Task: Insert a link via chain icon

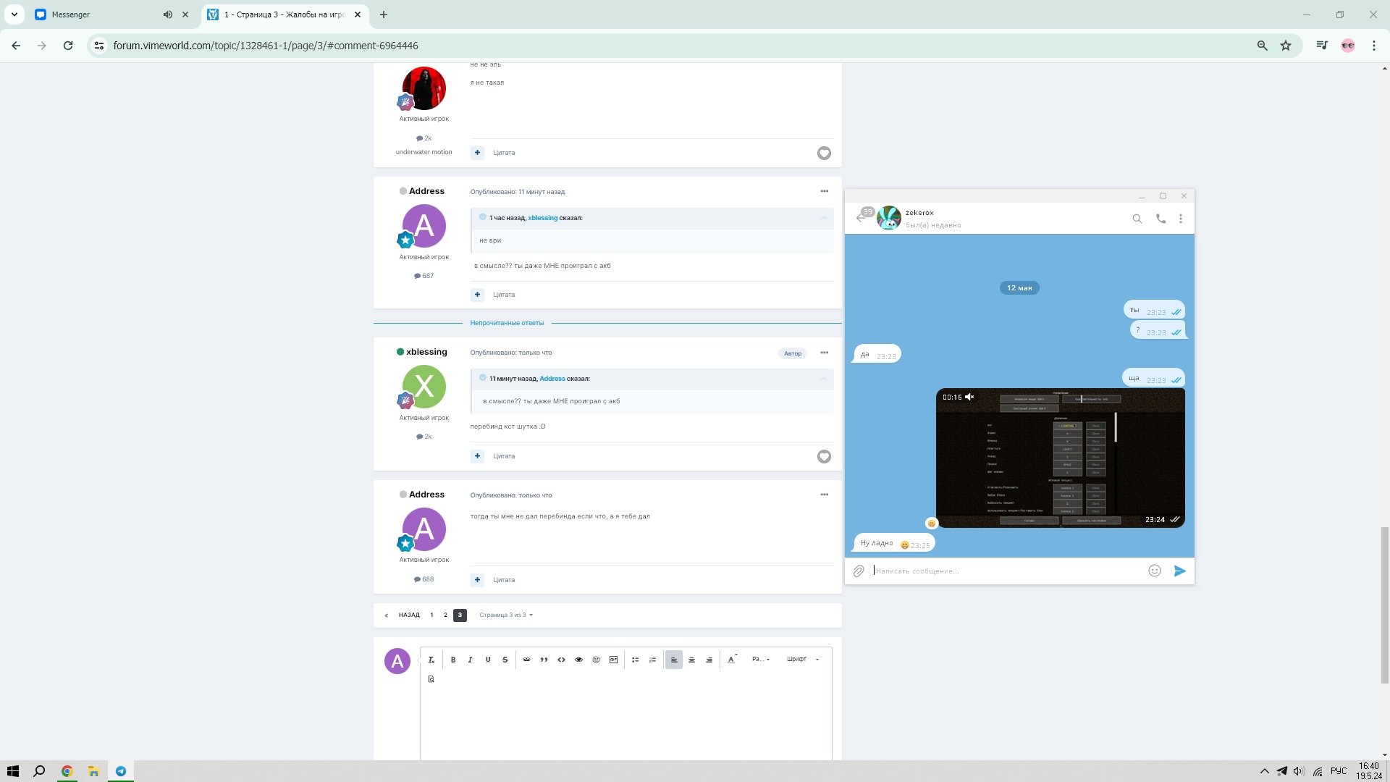Action: click(526, 660)
